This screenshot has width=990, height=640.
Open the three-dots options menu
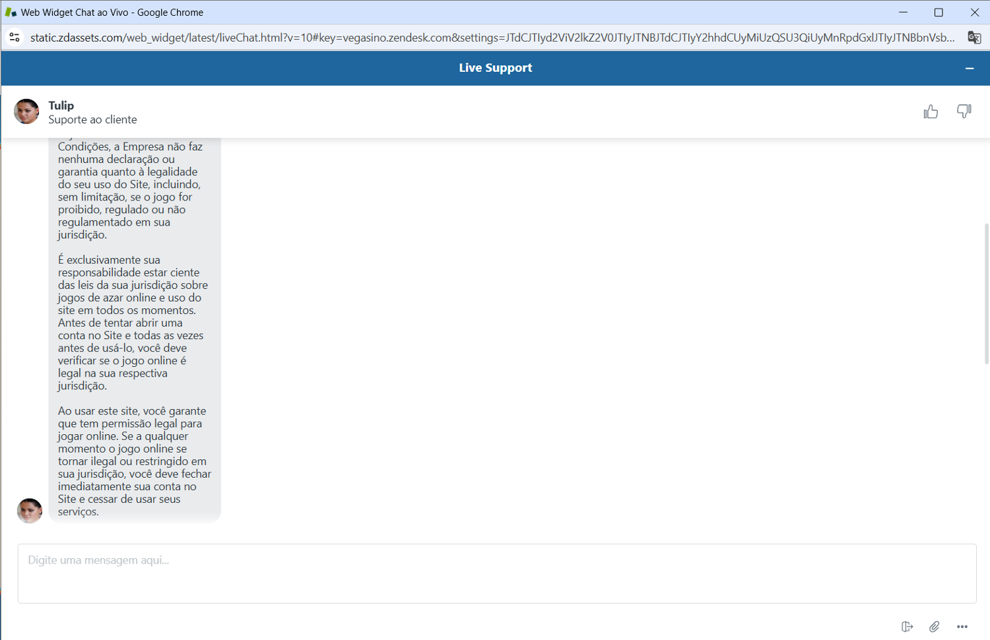pyautogui.click(x=962, y=626)
